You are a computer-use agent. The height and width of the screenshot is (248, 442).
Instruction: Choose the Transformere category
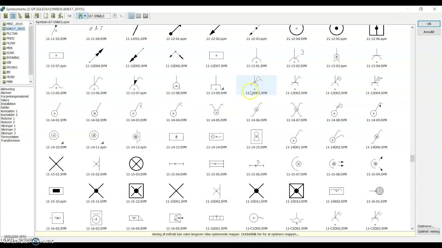tap(10, 141)
